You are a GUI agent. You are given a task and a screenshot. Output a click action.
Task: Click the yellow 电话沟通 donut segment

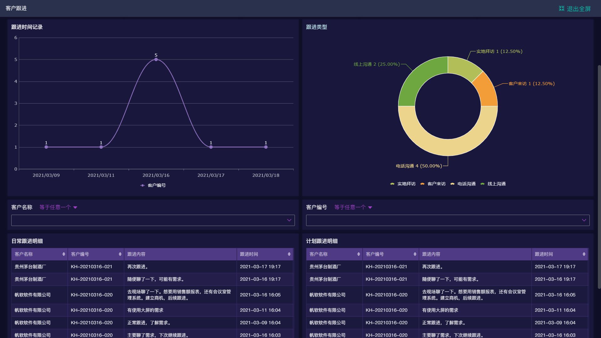[448, 147]
